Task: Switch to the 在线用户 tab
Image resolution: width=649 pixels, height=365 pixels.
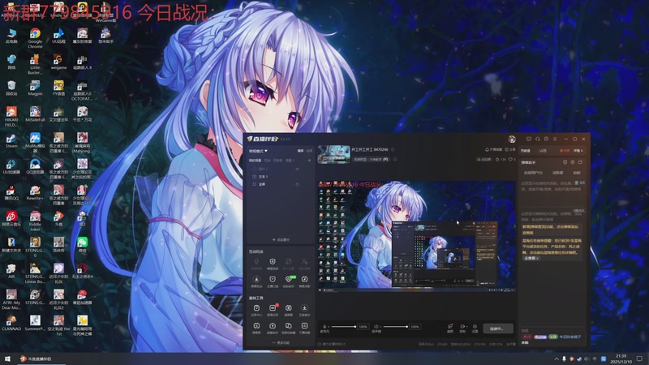Action: 533,173
